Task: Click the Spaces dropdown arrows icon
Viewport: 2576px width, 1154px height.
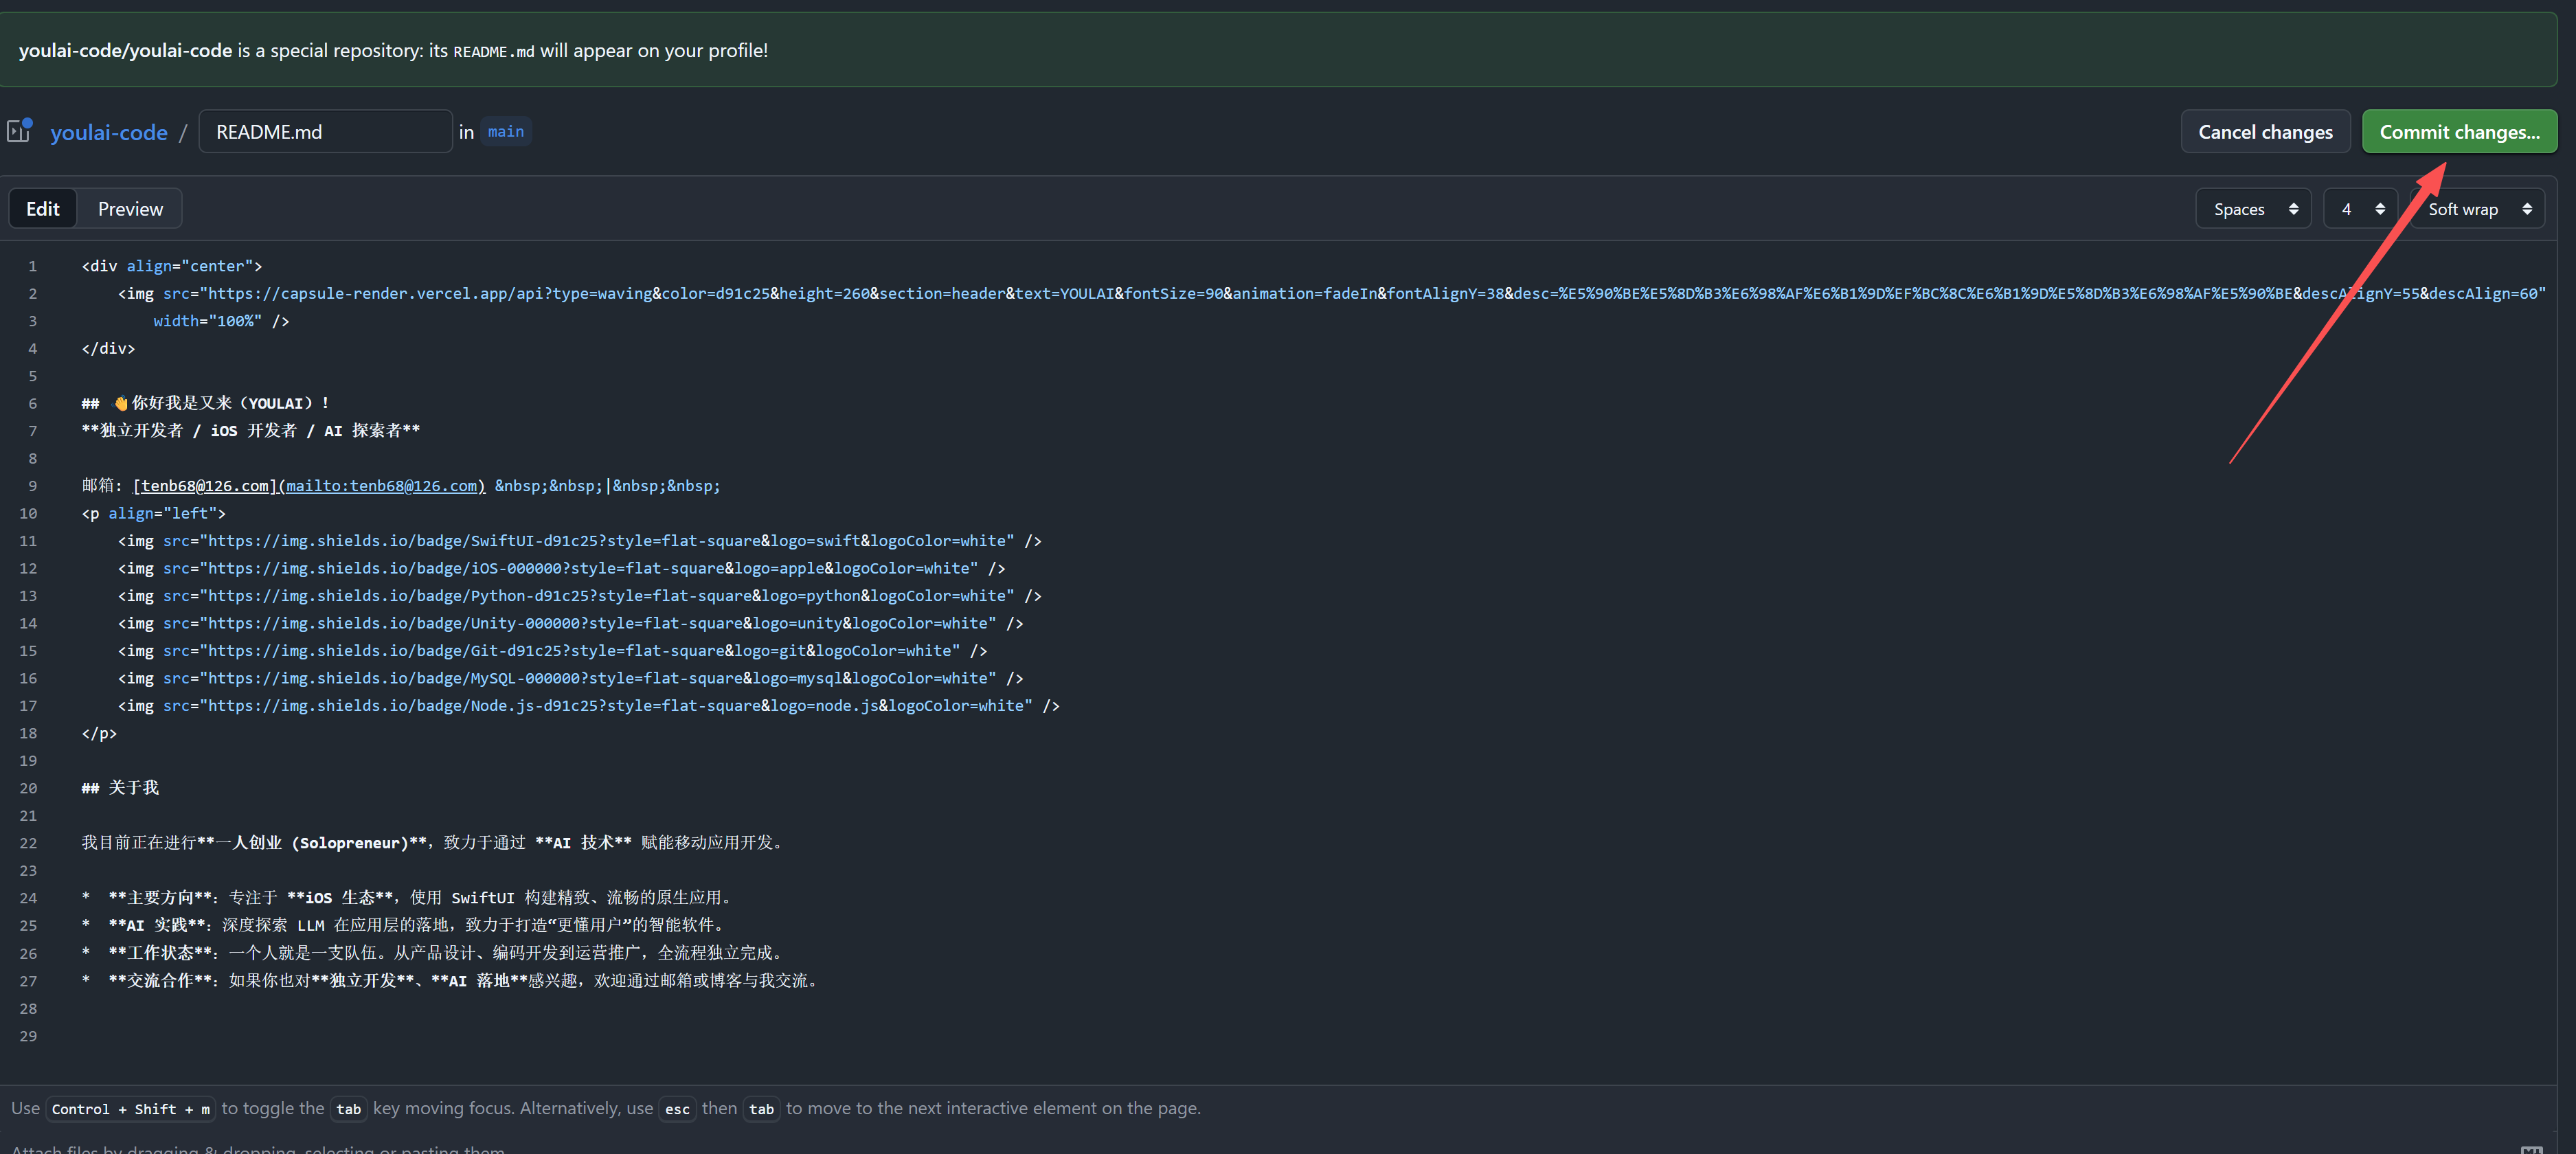Action: tap(2293, 209)
